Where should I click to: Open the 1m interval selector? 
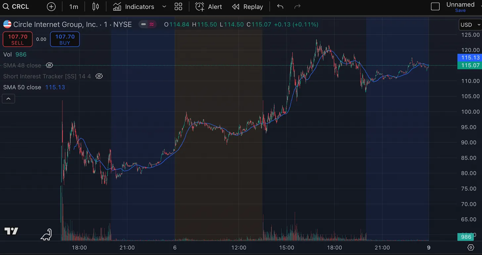pyautogui.click(x=74, y=7)
